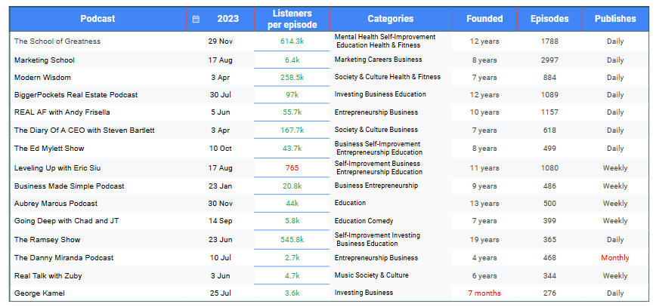The image size is (656, 307).
Task: Select the 276 episodes cell
Action: (549, 293)
